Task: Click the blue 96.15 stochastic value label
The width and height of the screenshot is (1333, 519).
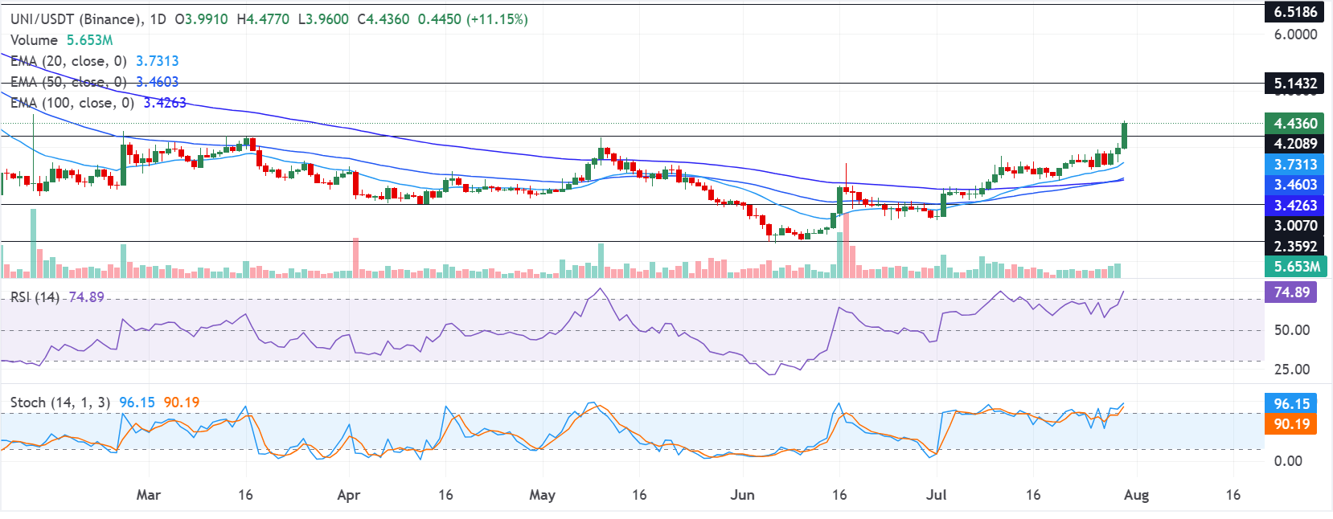Action: click(1291, 403)
